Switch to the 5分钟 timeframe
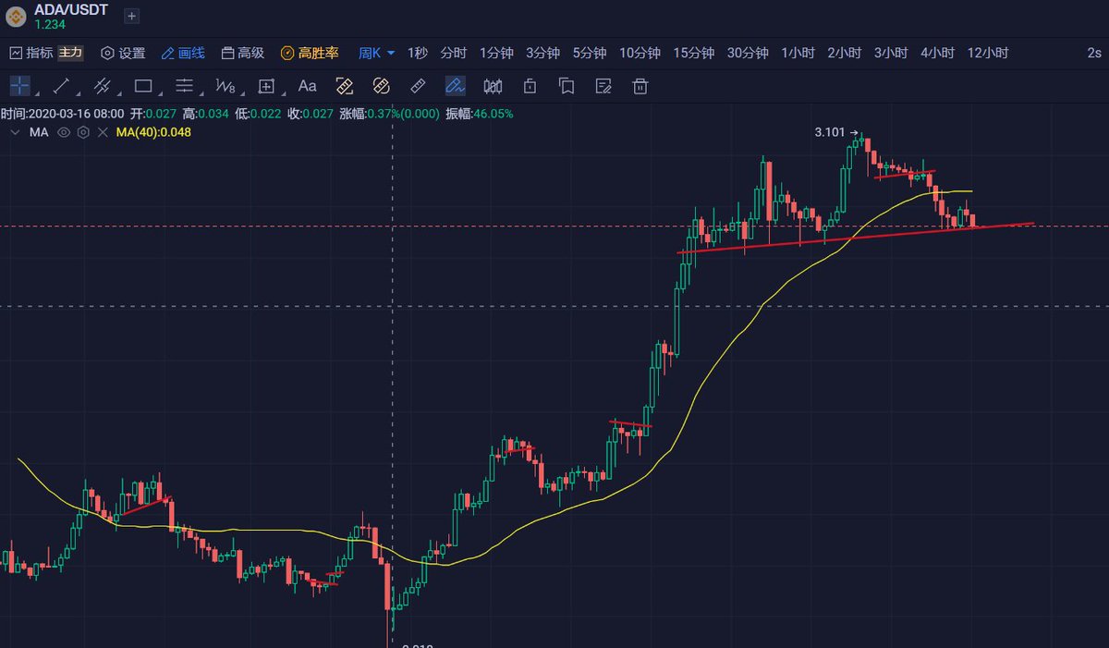 [589, 53]
